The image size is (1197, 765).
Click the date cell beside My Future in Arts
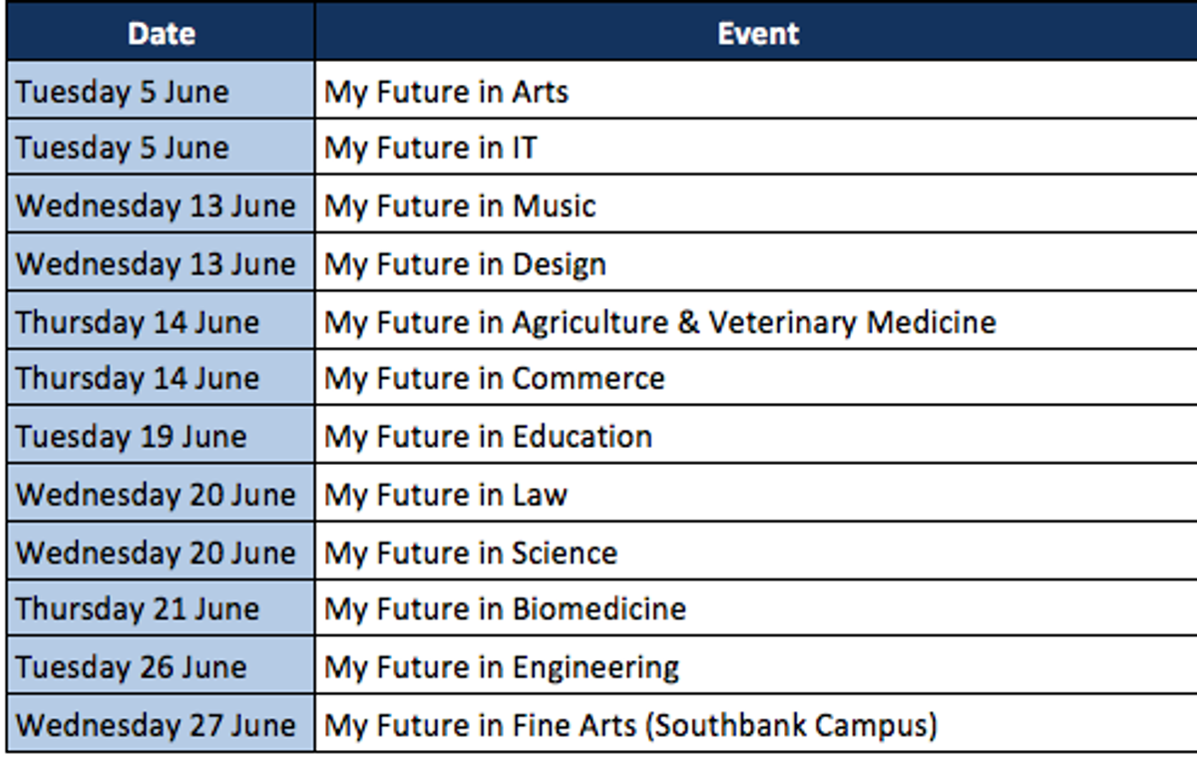161,91
